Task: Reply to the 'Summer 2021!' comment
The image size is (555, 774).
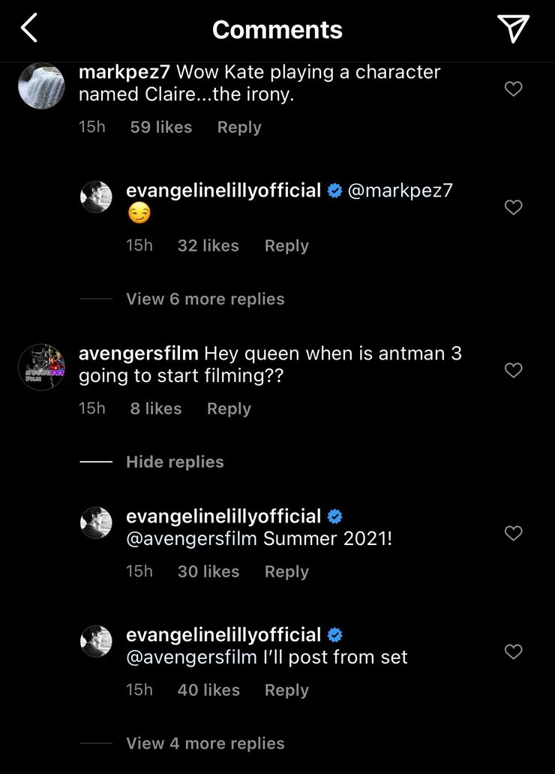Action: pyautogui.click(x=286, y=571)
